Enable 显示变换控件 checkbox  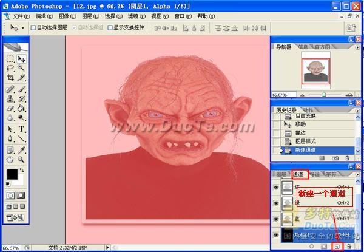pyautogui.click(x=110, y=28)
